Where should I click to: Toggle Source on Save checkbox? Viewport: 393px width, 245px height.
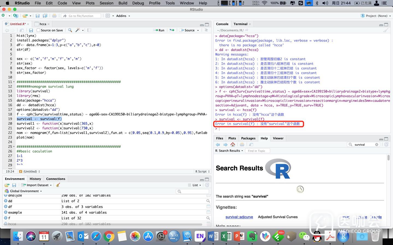tap(38, 30)
